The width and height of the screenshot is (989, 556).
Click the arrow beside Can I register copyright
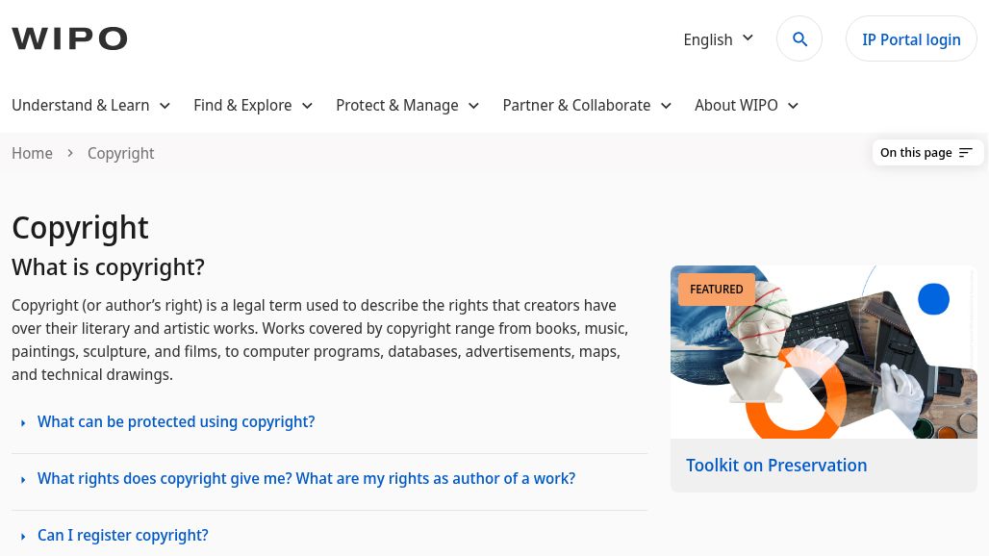click(23, 537)
